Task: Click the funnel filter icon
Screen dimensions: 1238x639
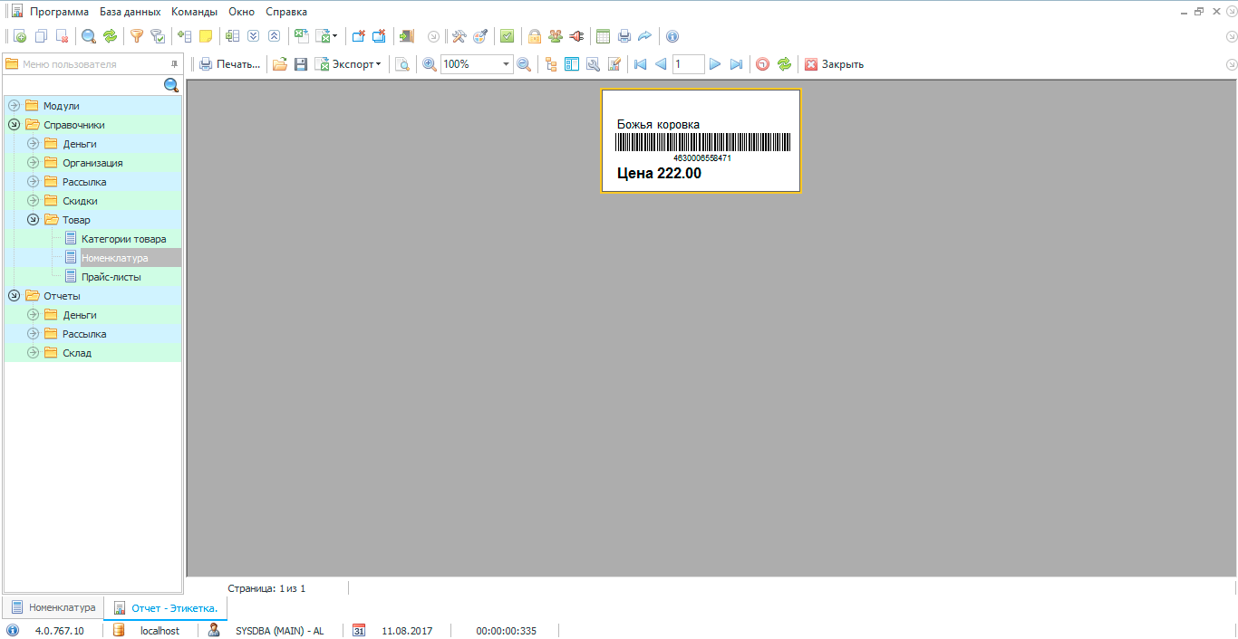Action: (x=137, y=36)
